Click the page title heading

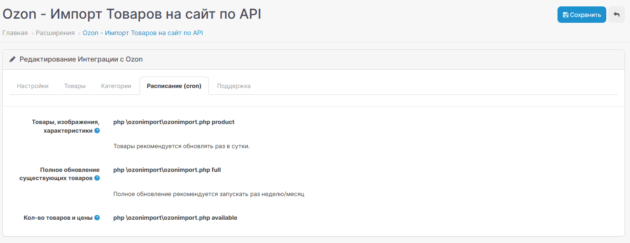click(132, 14)
